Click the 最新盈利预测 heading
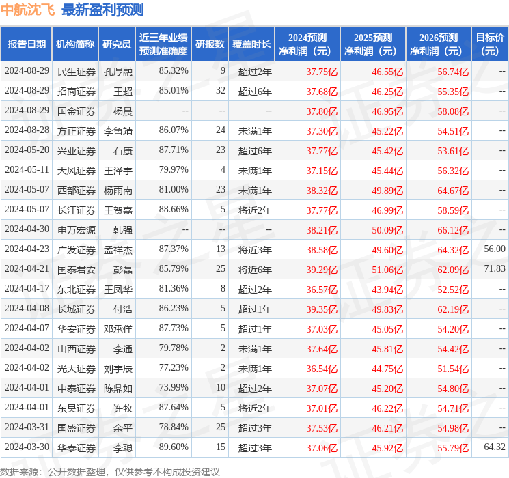The width and height of the screenshot is (509, 478). pyautogui.click(x=102, y=10)
